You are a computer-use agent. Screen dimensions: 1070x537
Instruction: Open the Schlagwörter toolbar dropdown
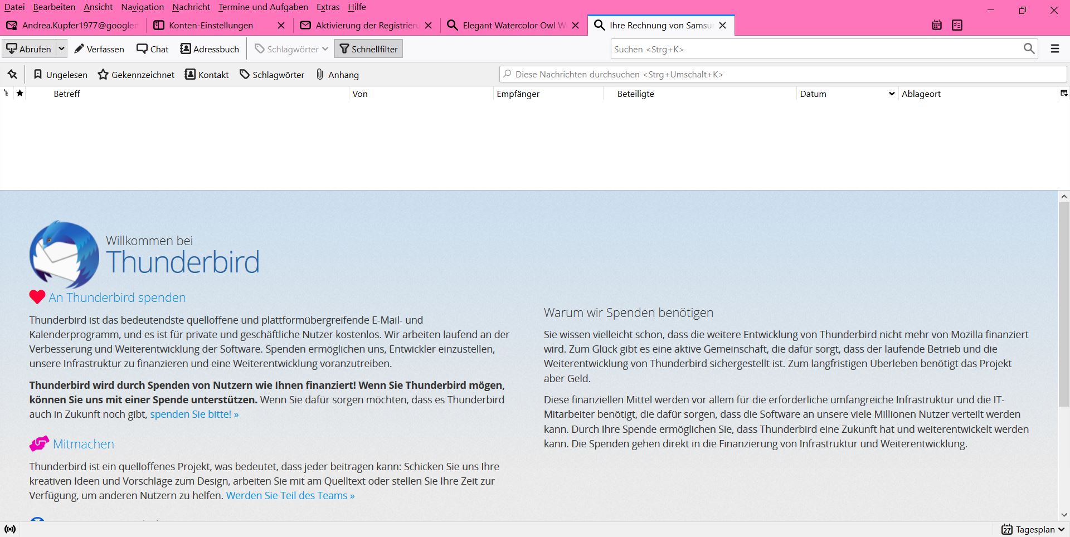click(x=325, y=48)
